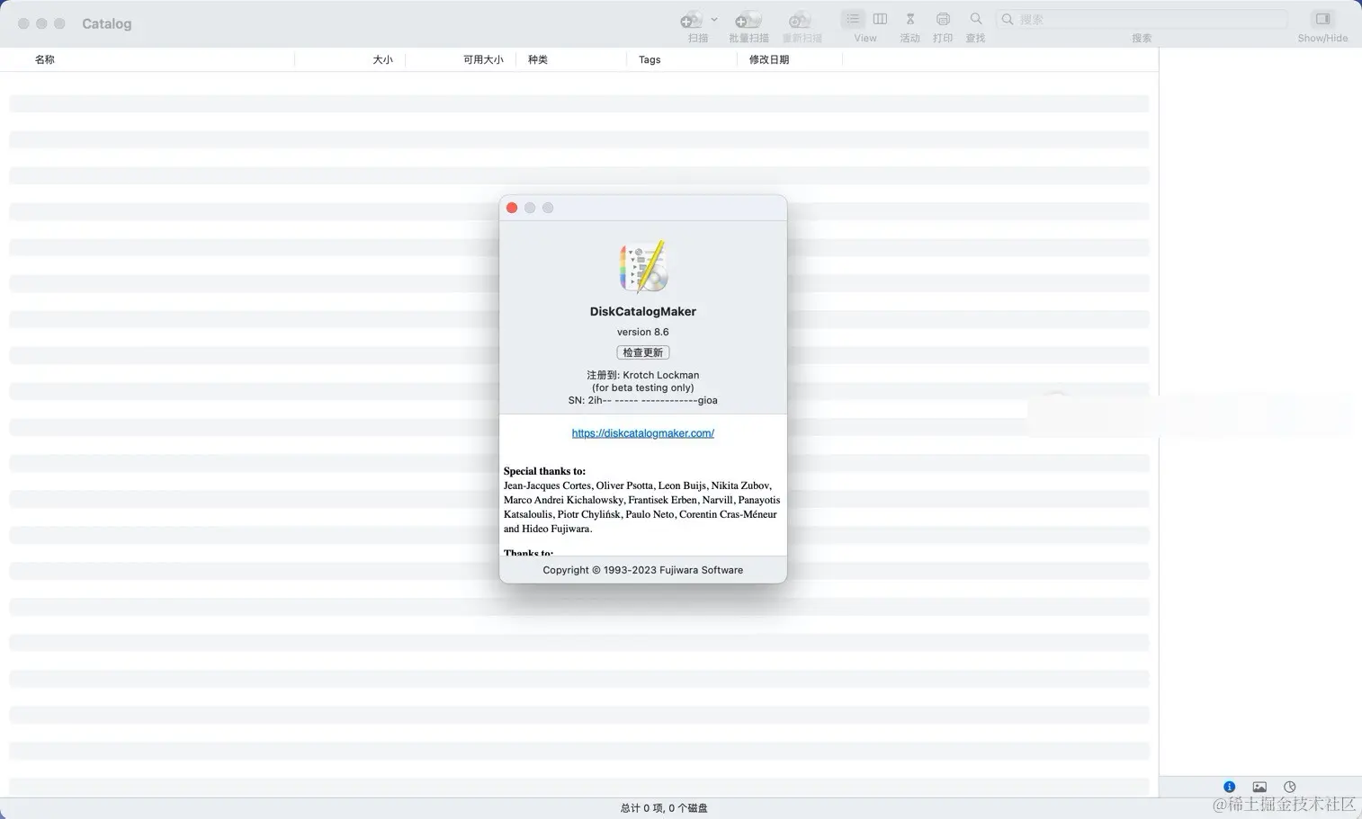Sort by the 修改日期 column header

coord(769,59)
